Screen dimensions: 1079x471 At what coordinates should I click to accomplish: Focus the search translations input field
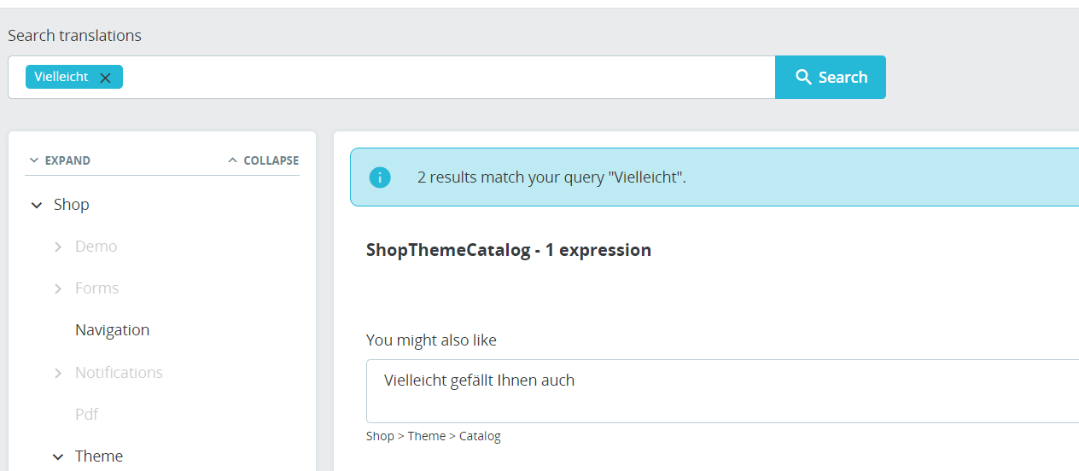point(444,78)
